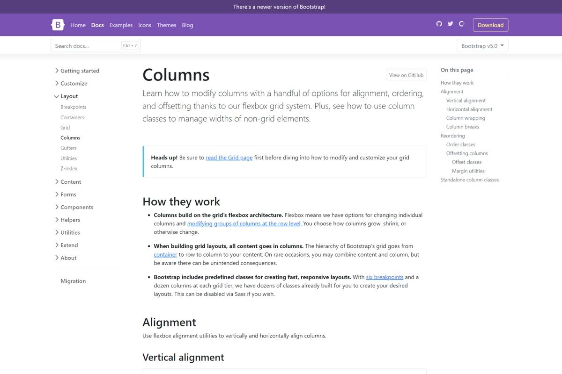
Task: Open the Breakpoints sidebar link
Action: point(73,107)
